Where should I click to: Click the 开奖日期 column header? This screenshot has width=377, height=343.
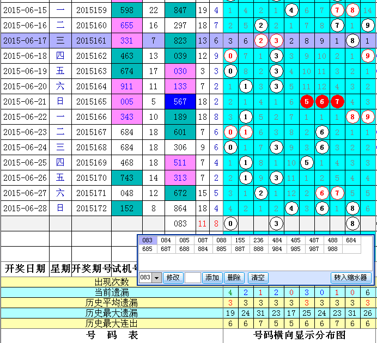(25, 269)
